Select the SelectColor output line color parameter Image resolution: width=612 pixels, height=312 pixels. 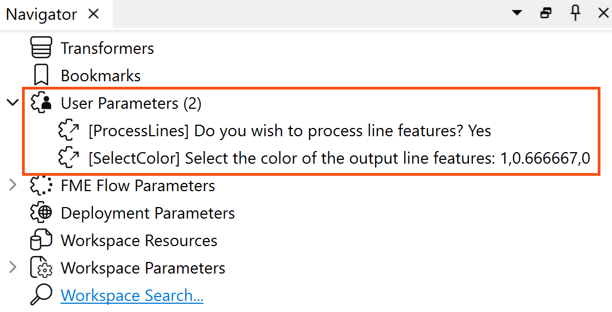point(339,158)
